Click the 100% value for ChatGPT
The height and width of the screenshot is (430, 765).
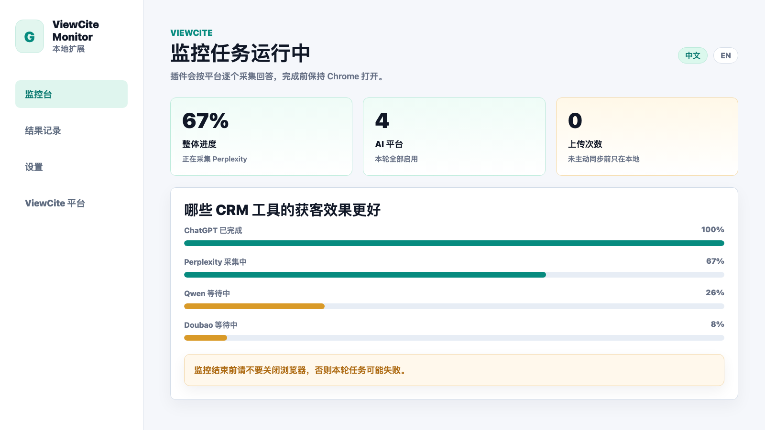(712, 230)
